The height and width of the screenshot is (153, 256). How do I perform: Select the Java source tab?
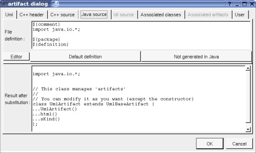(x=94, y=15)
